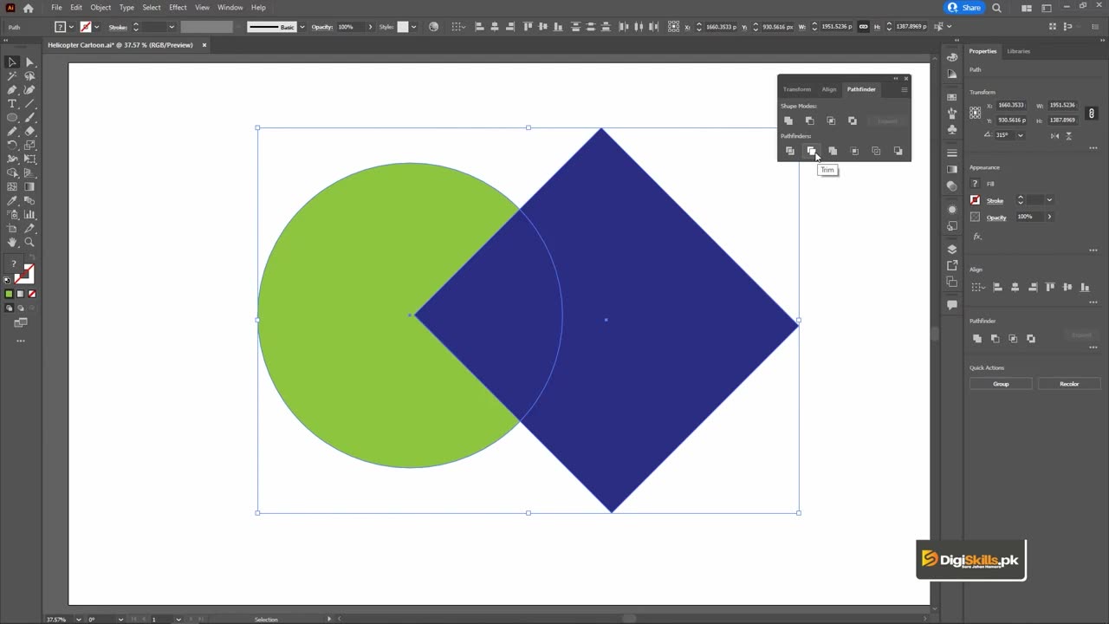Open the Align To dropdown in Properties
The height and width of the screenshot is (624, 1109).
click(978, 287)
